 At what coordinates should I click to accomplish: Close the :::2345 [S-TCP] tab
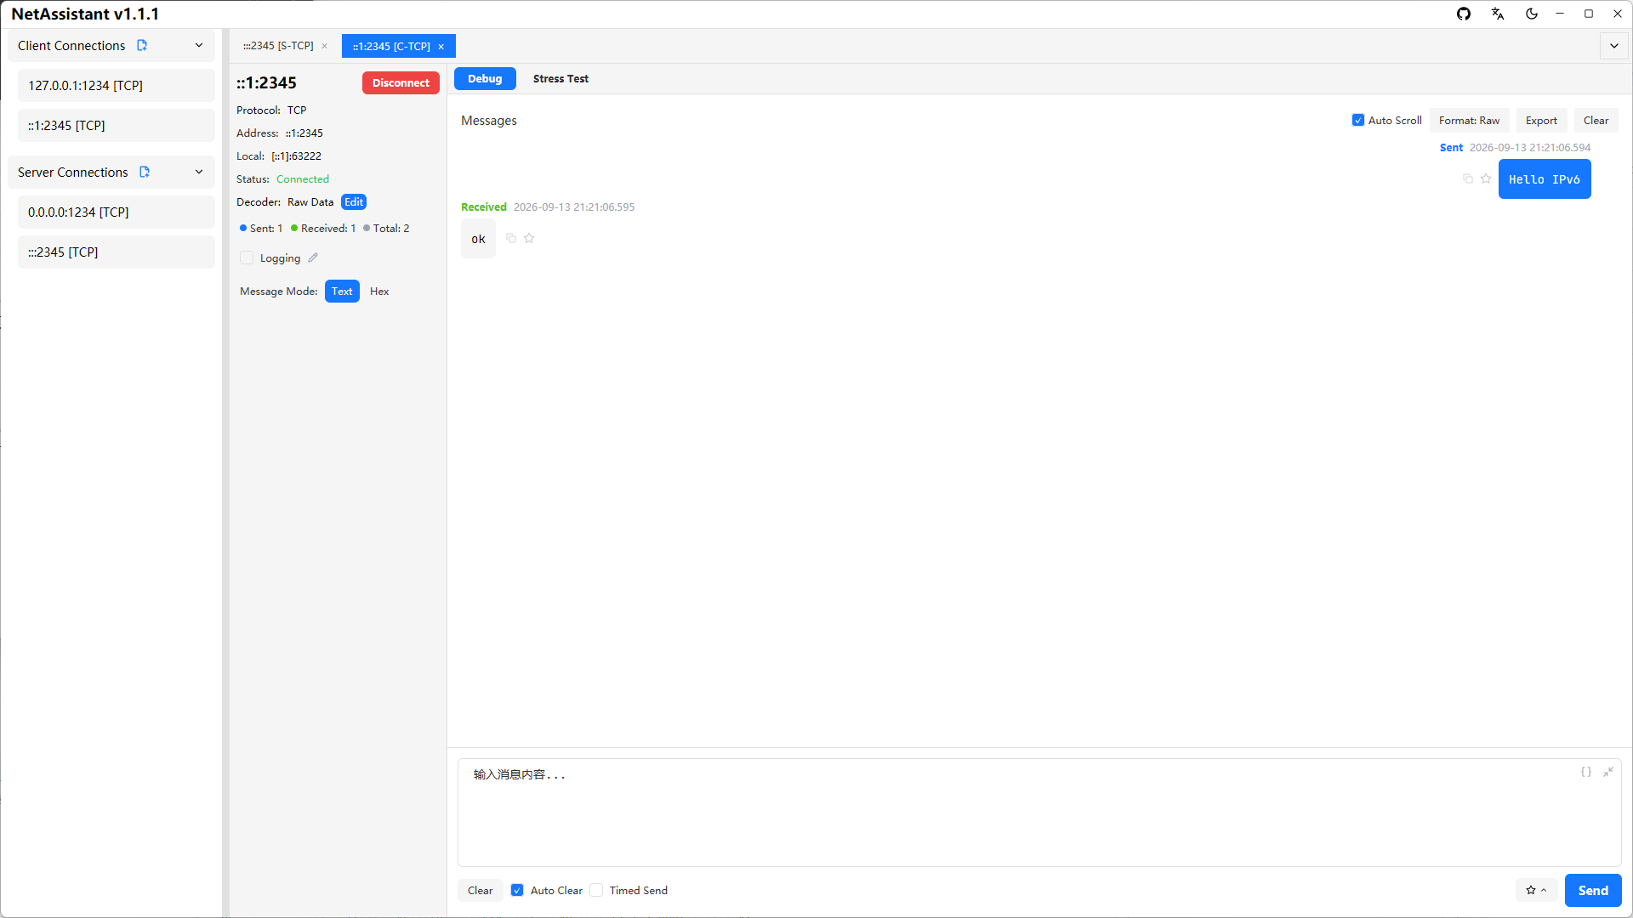pos(325,46)
